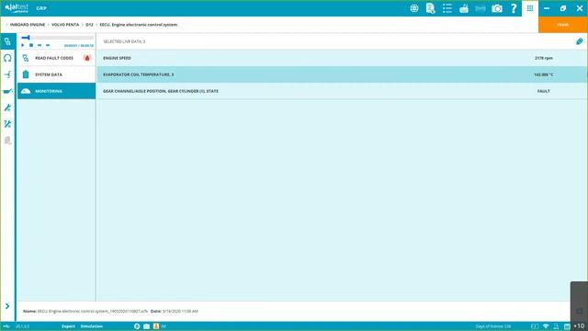Go to D12 breadcrumb

pos(89,25)
